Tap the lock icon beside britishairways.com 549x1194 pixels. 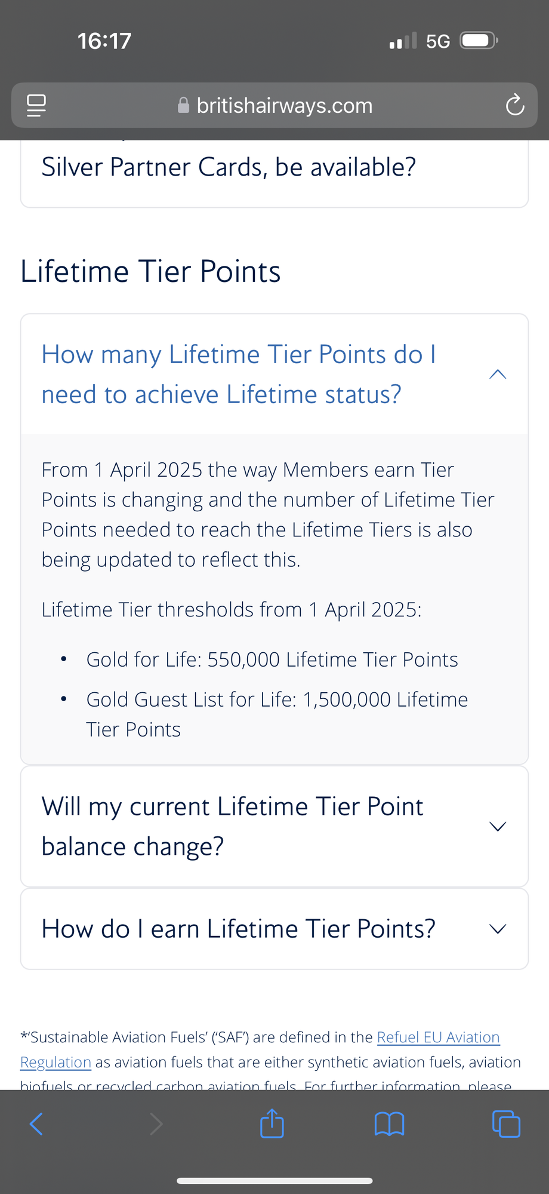tap(184, 106)
